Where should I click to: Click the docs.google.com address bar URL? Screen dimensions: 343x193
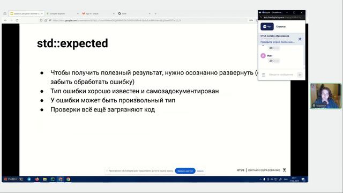[117, 20]
